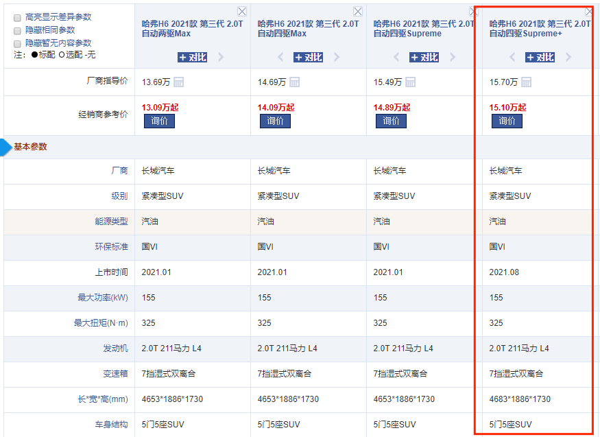Open calculator icon next to 13.69万
Screen dimensions: 600x437
click(x=179, y=82)
